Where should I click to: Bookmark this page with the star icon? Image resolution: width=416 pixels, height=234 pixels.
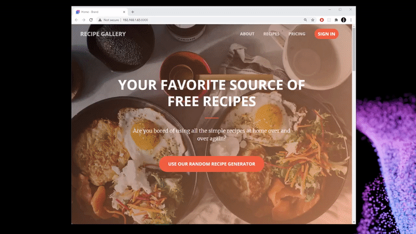tap(313, 20)
